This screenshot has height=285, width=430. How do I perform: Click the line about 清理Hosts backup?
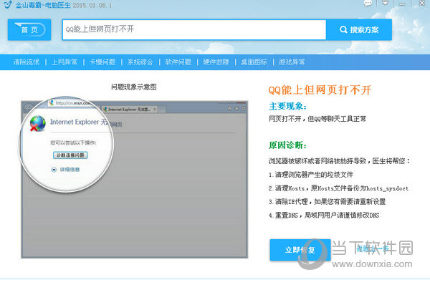pyautogui.click(x=338, y=188)
